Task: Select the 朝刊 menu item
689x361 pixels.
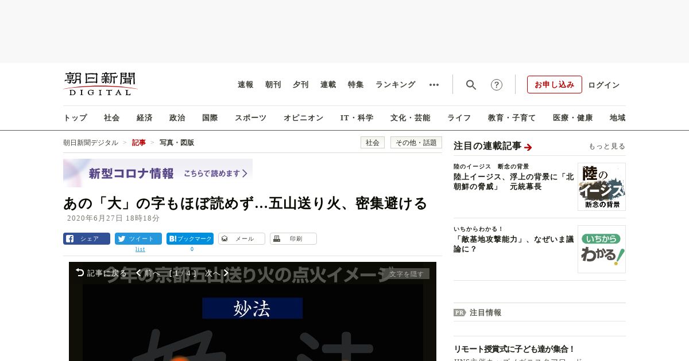Action: pyautogui.click(x=273, y=85)
